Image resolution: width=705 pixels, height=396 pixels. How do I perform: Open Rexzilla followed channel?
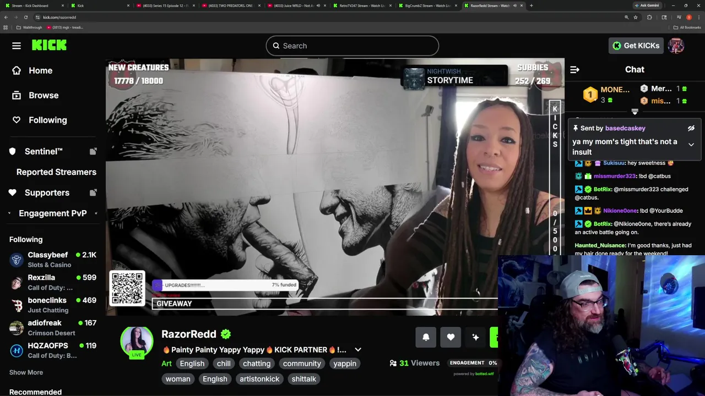tap(53, 282)
